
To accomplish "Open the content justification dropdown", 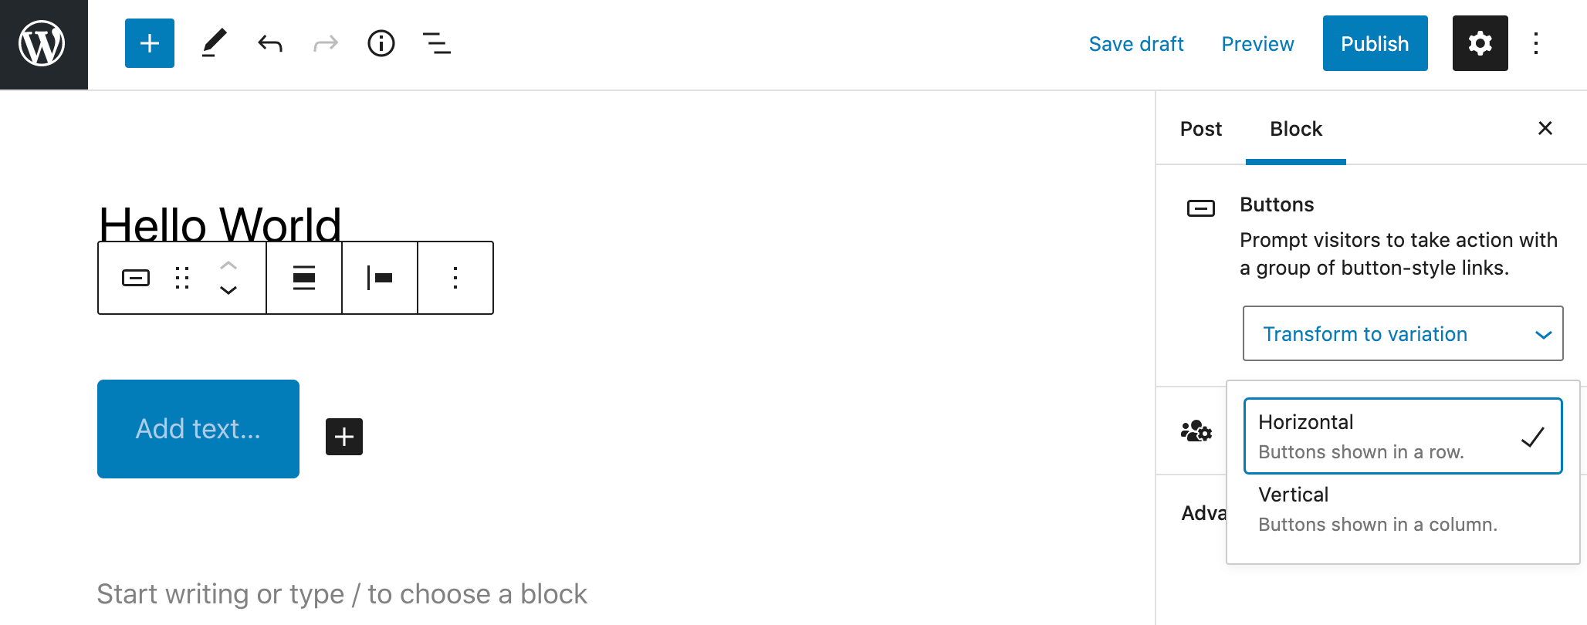I will [x=380, y=278].
